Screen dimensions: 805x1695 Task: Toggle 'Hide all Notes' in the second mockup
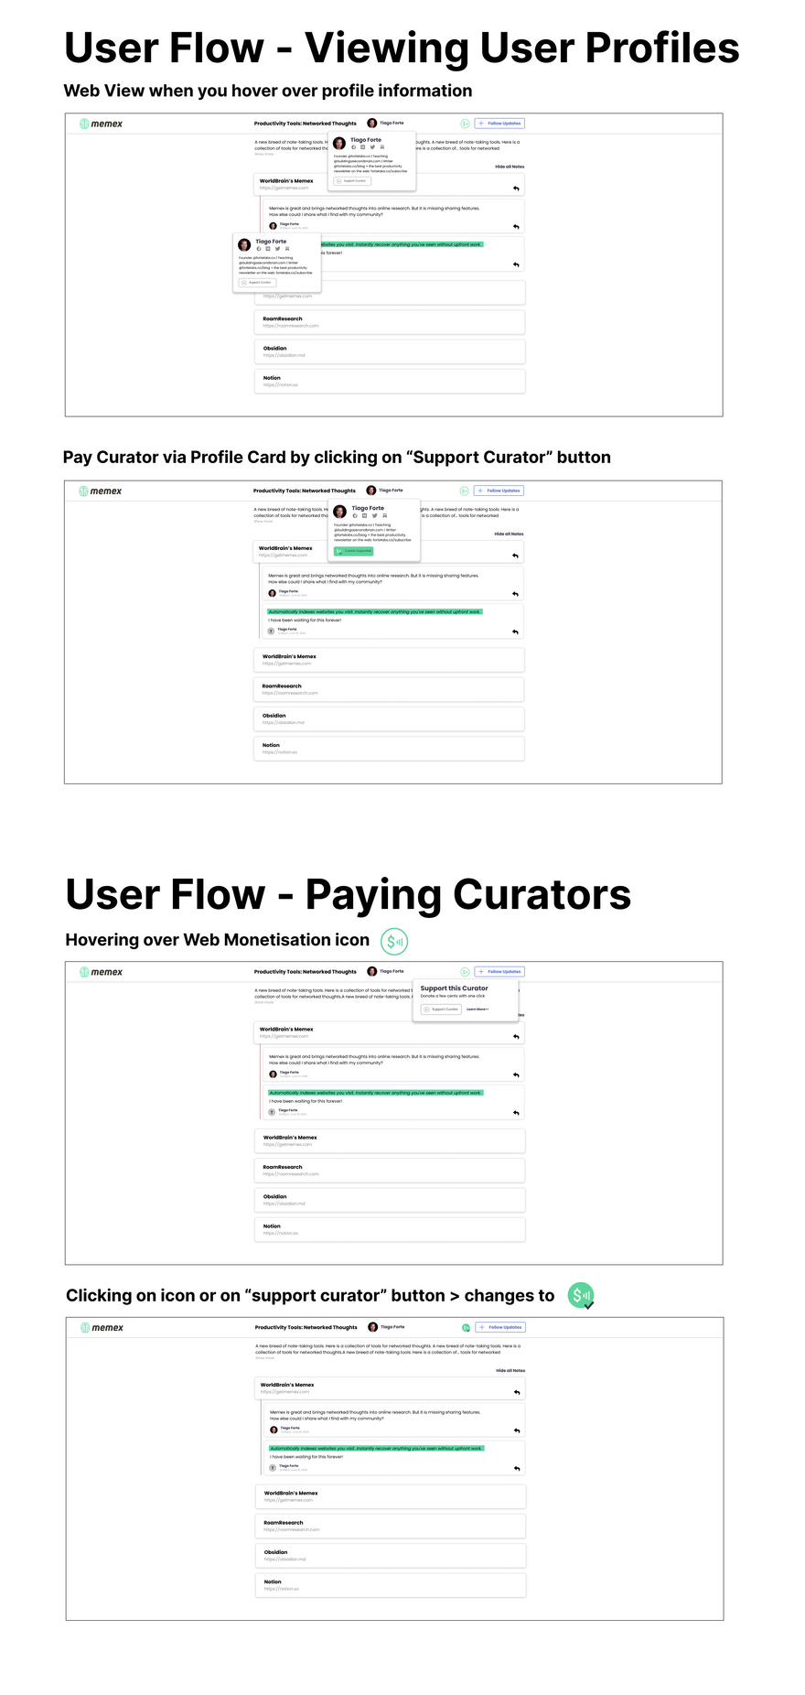509,534
